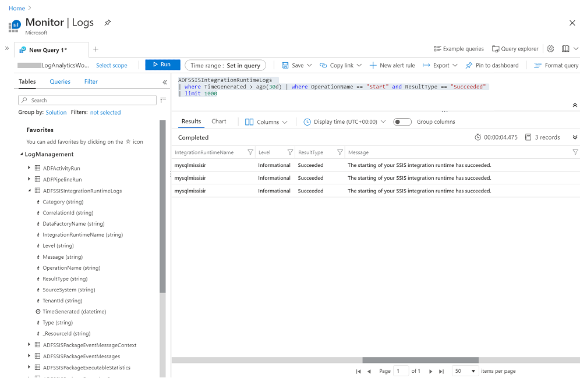Change items per page from 50
Viewport: 580px width, 378px height.
(x=465, y=370)
